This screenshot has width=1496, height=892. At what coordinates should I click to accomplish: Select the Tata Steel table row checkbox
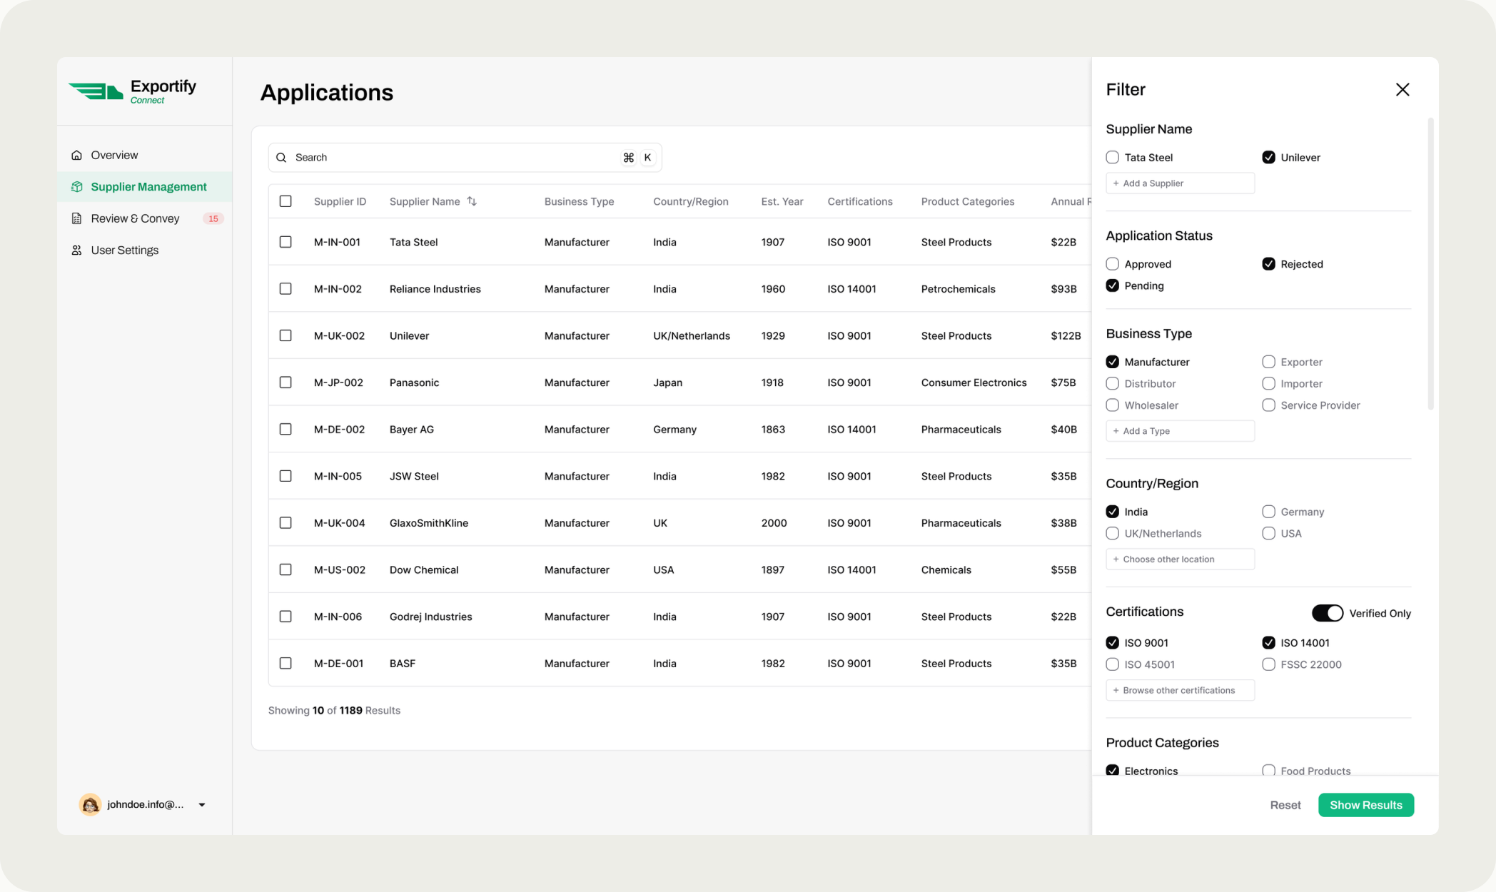pos(285,242)
